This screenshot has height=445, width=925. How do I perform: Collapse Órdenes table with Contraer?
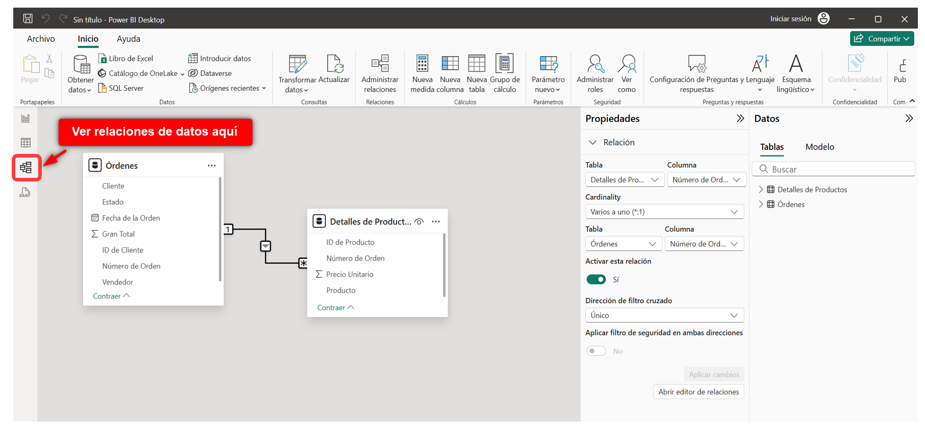click(111, 296)
